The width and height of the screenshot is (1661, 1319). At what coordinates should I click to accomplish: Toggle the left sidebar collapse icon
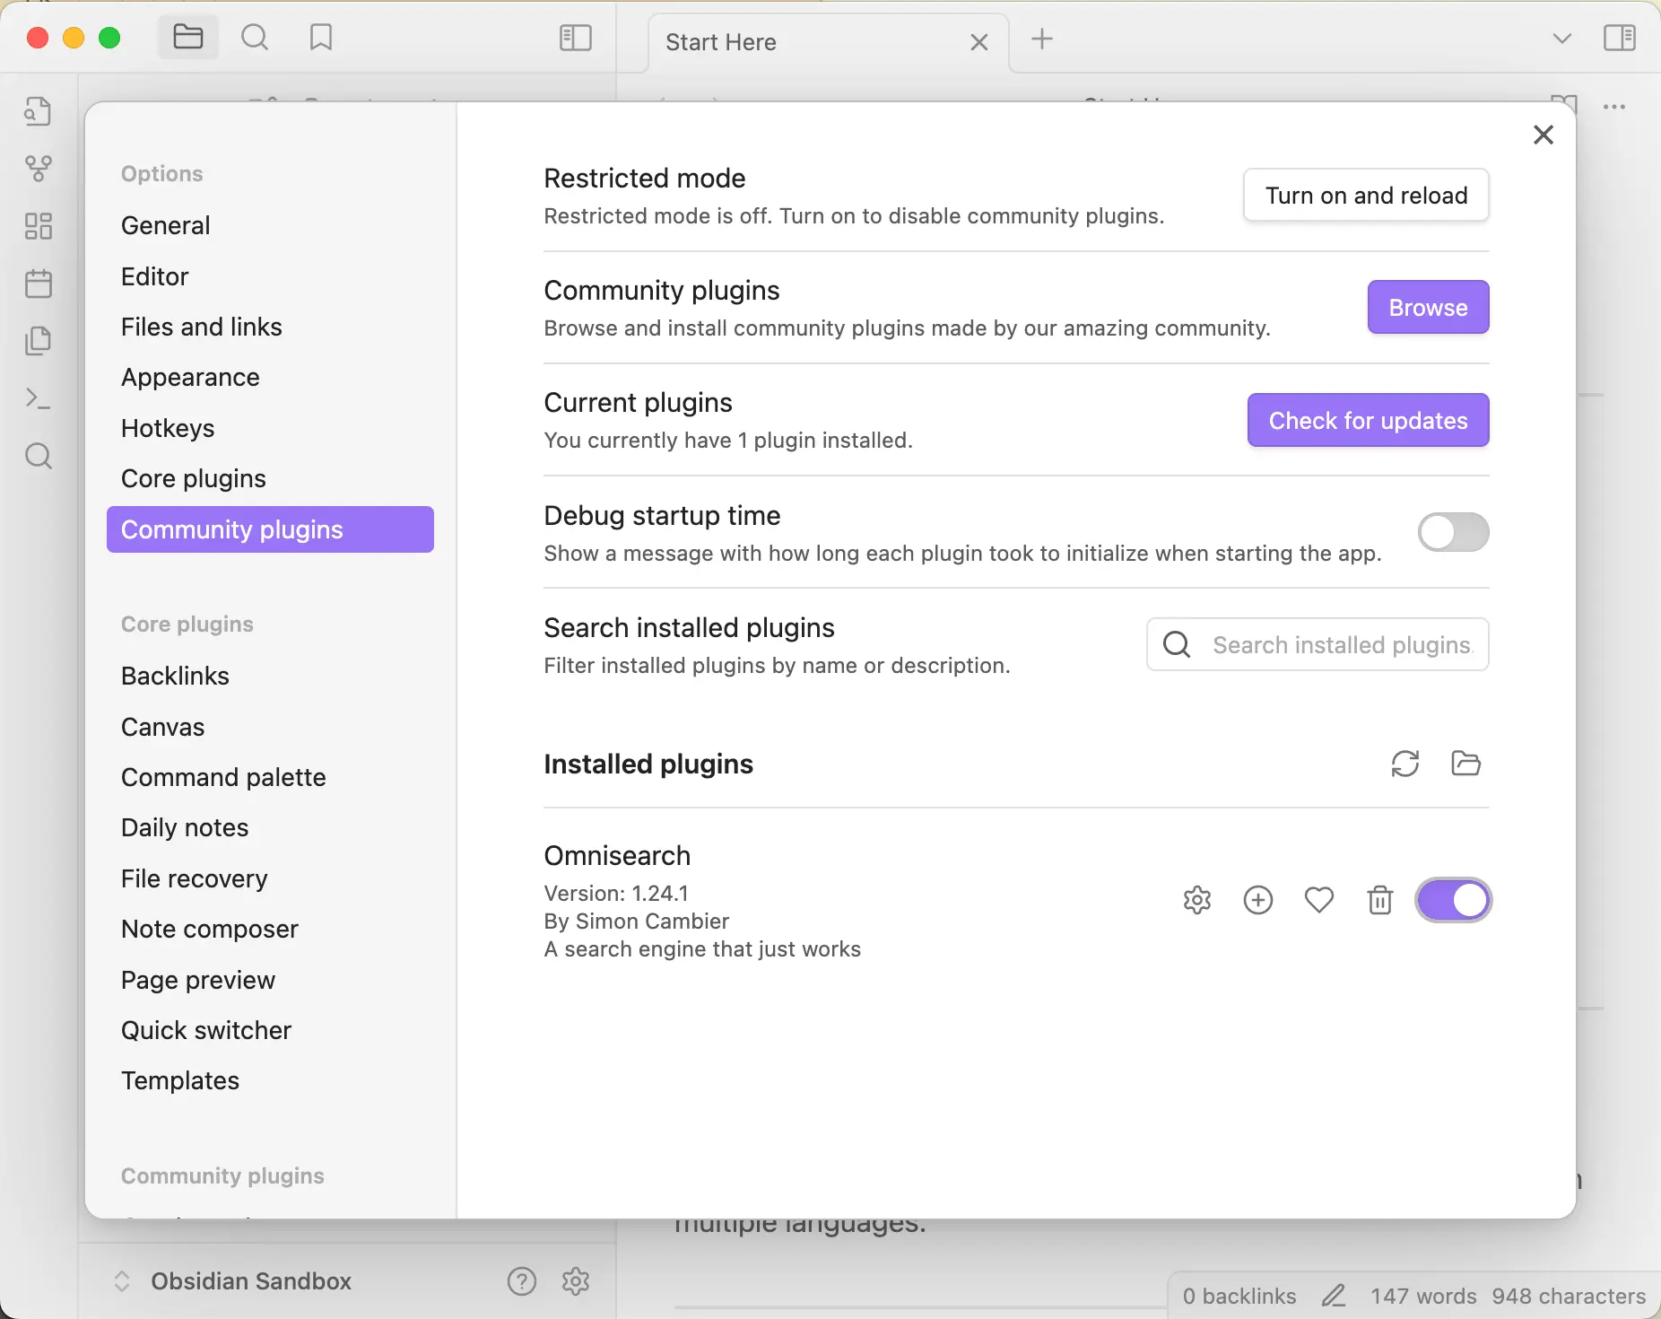(575, 38)
